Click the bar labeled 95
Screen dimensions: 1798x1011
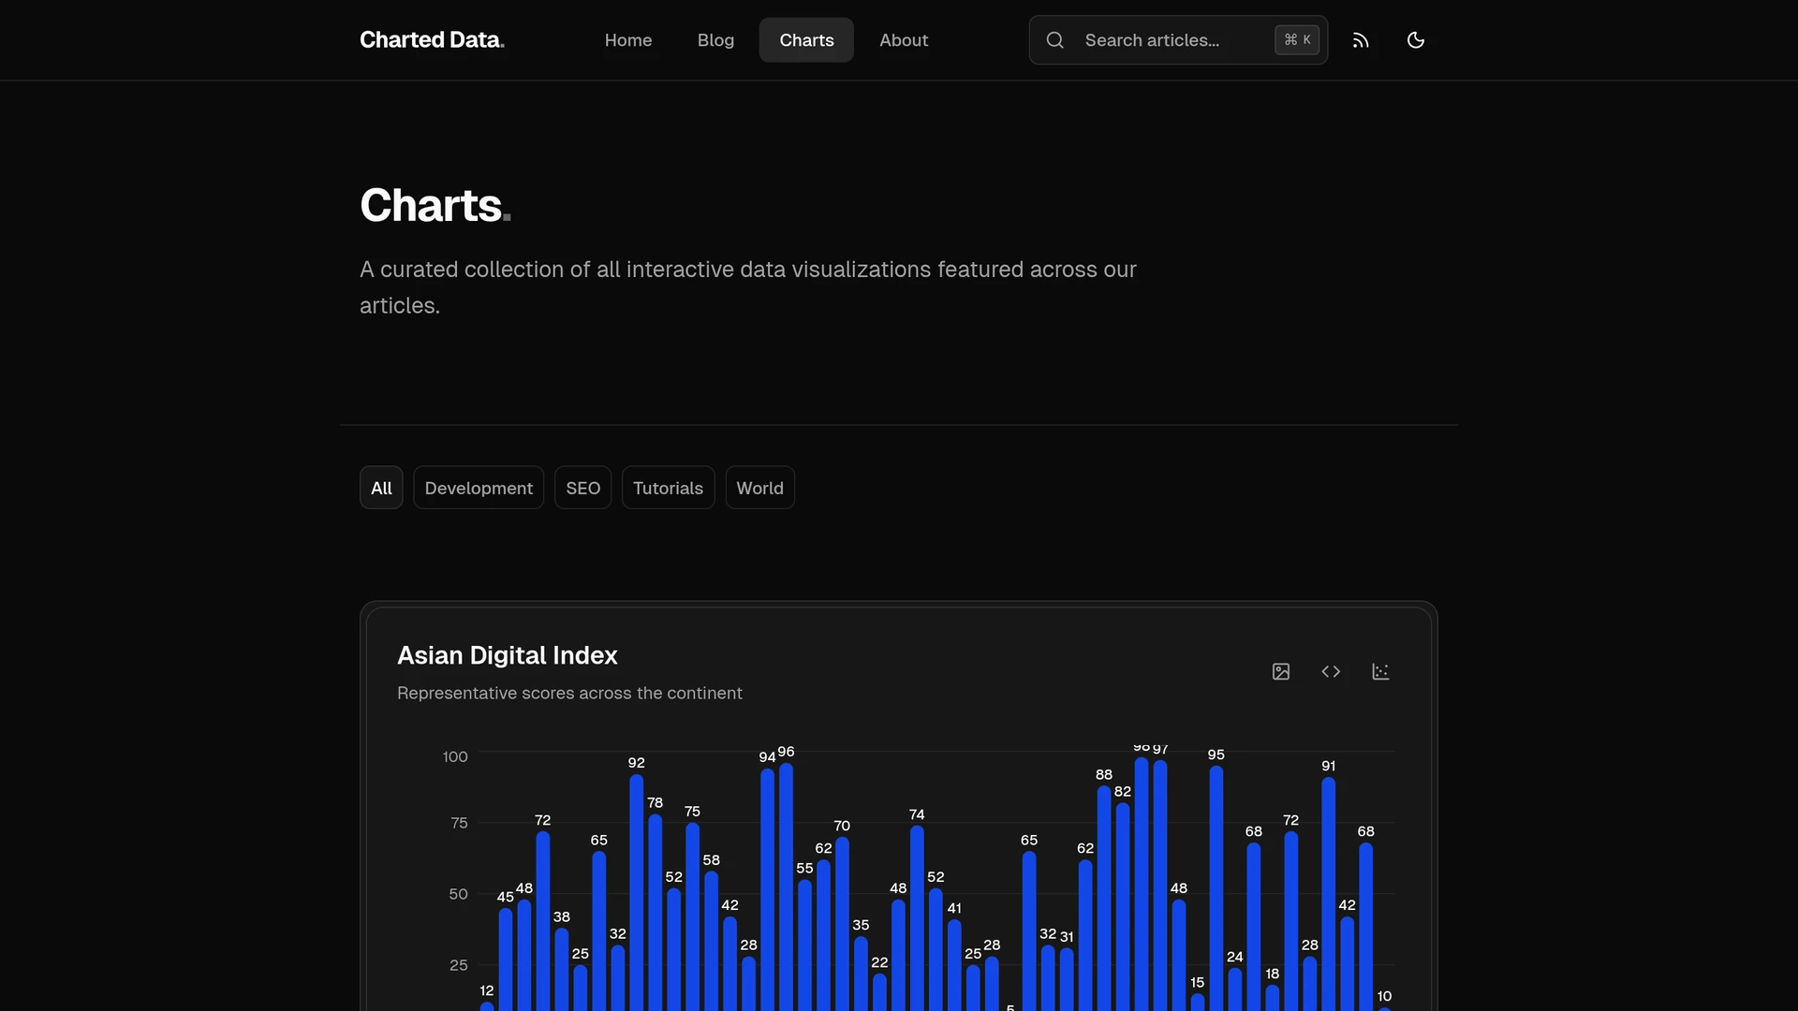pos(1216,888)
